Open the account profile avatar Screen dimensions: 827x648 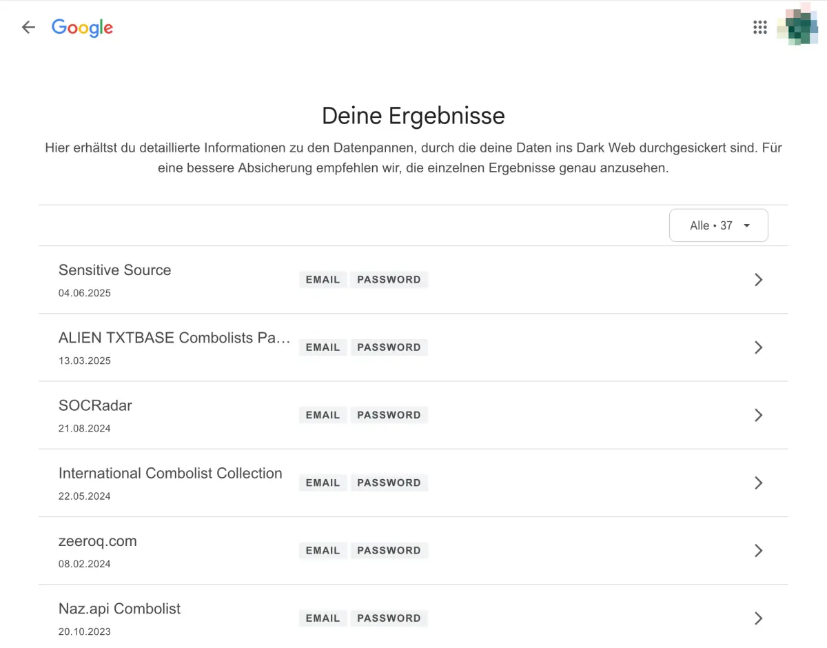[x=797, y=28]
